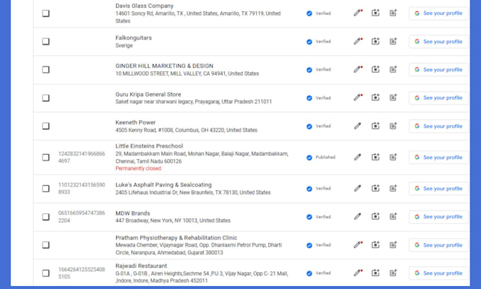The image size is (481, 289).
Task: Add photo for Little Einsteins Preschool
Action: pos(376,157)
